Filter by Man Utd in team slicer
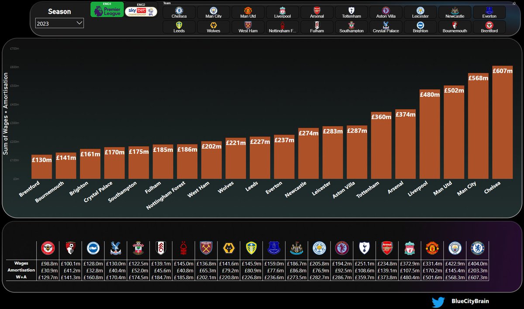 tap(248, 12)
